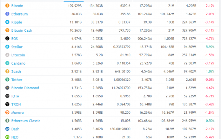Open the Litecoin coin page
221x139 pixels.
pyautogui.click(x=18, y=55)
